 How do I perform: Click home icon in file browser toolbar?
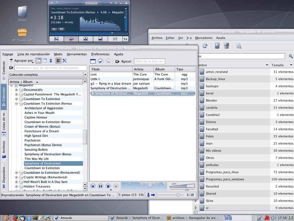(217, 46)
